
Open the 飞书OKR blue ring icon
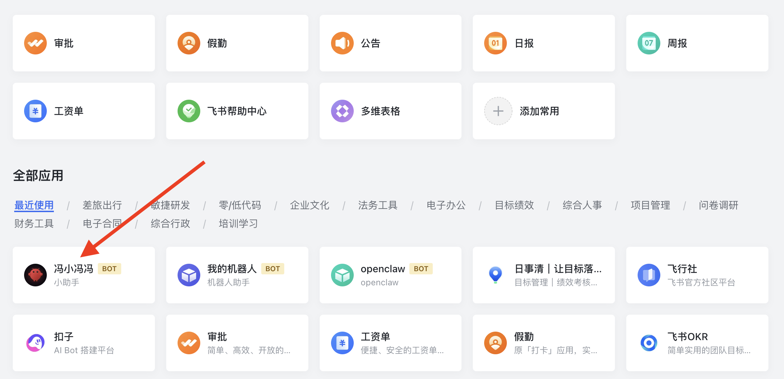pyautogui.click(x=649, y=343)
